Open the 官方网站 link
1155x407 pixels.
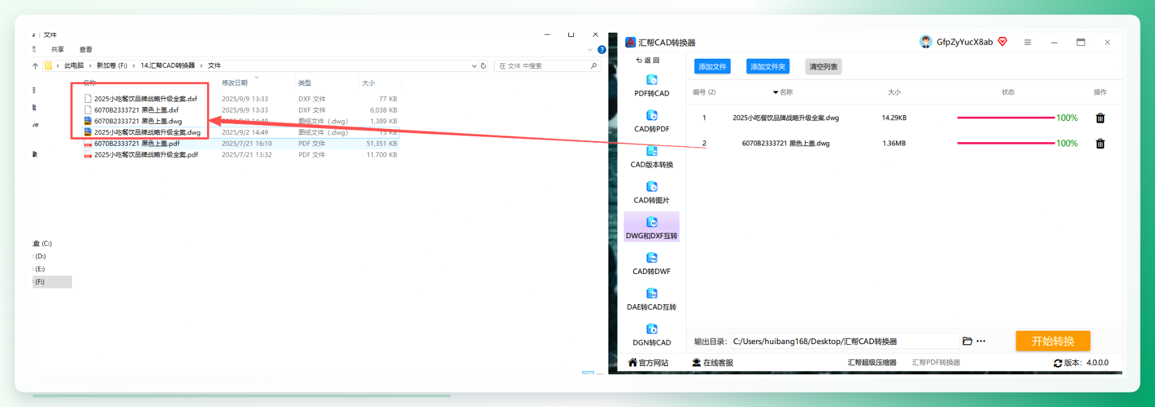point(648,362)
